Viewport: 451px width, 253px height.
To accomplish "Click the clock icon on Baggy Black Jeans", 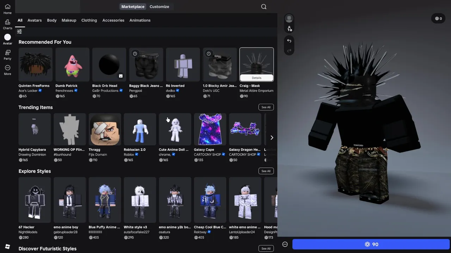I will pos(135,53).
